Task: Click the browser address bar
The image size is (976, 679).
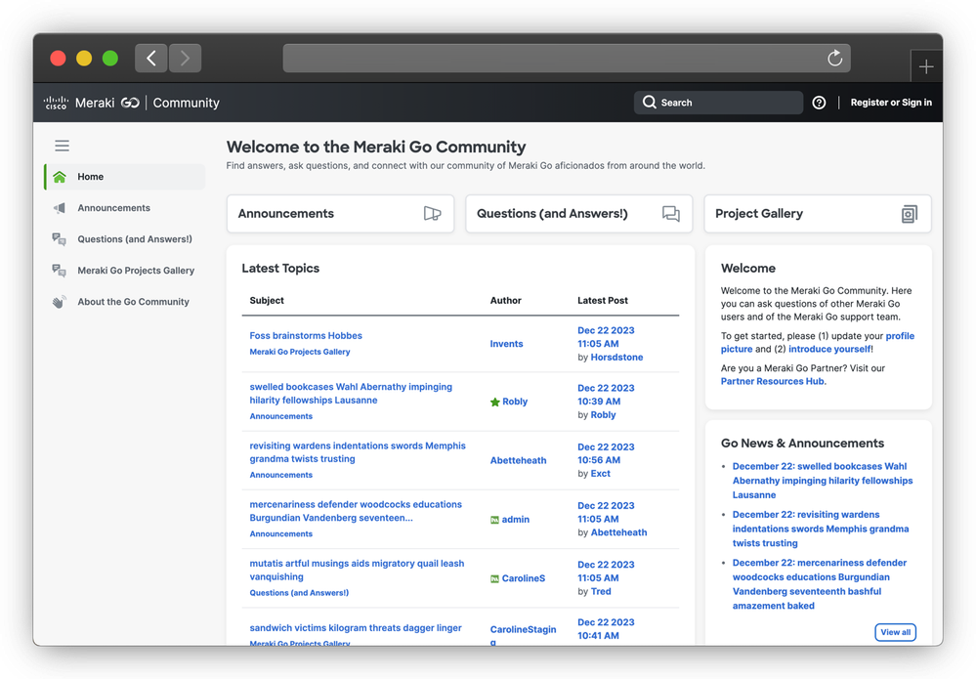Action: coord(567,58)
